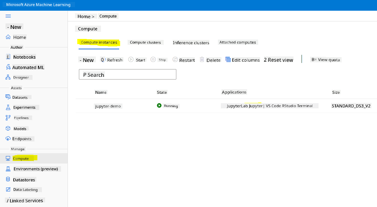Switch to the Attached computes tab
The image size is (377, 207).
coord(238,42)
